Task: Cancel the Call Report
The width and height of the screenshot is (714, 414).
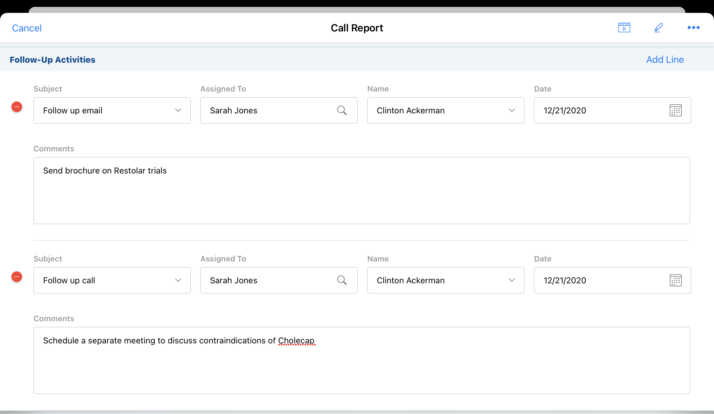Action: tap(27, 28)
